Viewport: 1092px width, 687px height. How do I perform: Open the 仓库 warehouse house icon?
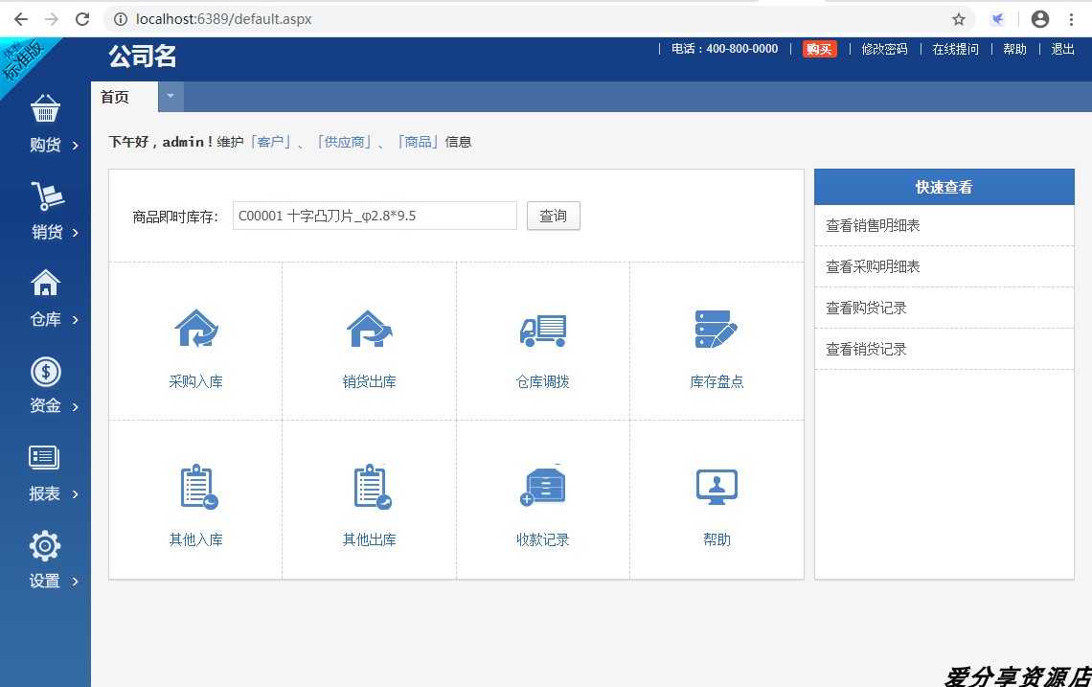[x=45, y=283]
